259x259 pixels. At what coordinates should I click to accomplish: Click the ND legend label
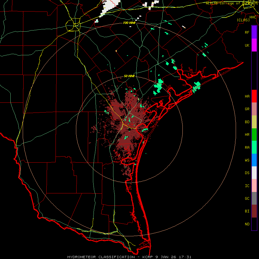tap(247, 224)
